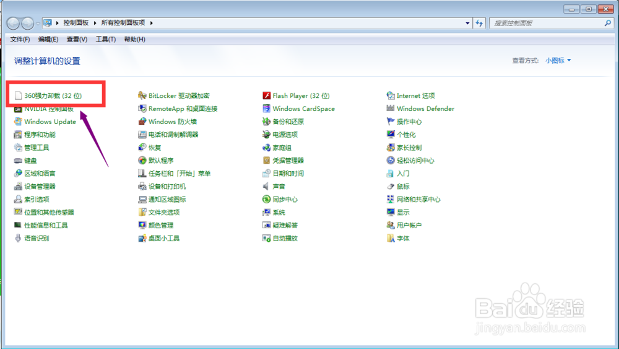Click the forward navigation button
Screen dimensions: 619x349
27,24
